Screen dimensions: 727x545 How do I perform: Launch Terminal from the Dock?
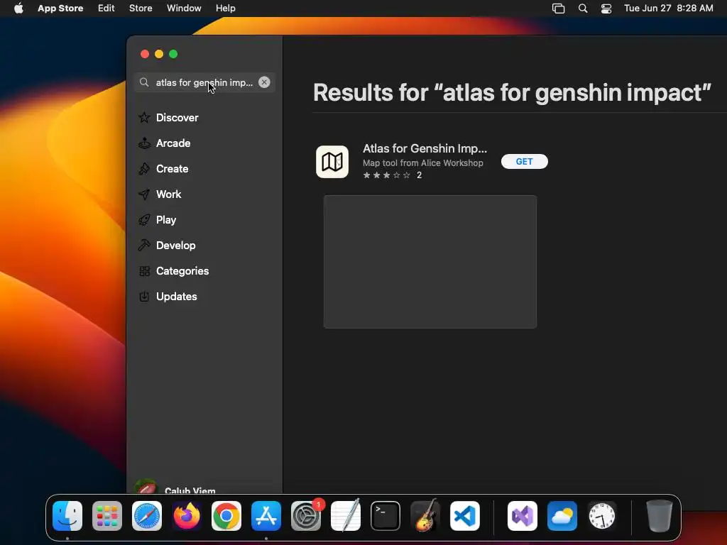[x=386, y=516]
